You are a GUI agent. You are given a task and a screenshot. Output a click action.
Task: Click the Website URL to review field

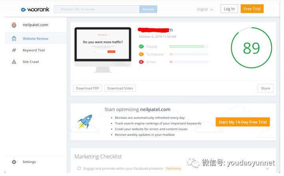tap(97, 9)
